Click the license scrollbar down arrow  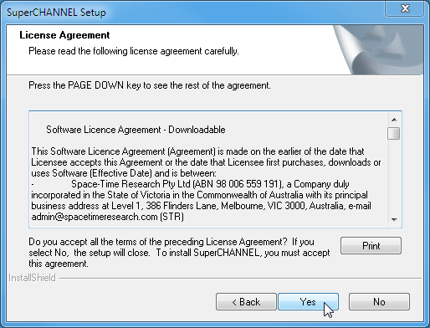coord(394,220)
